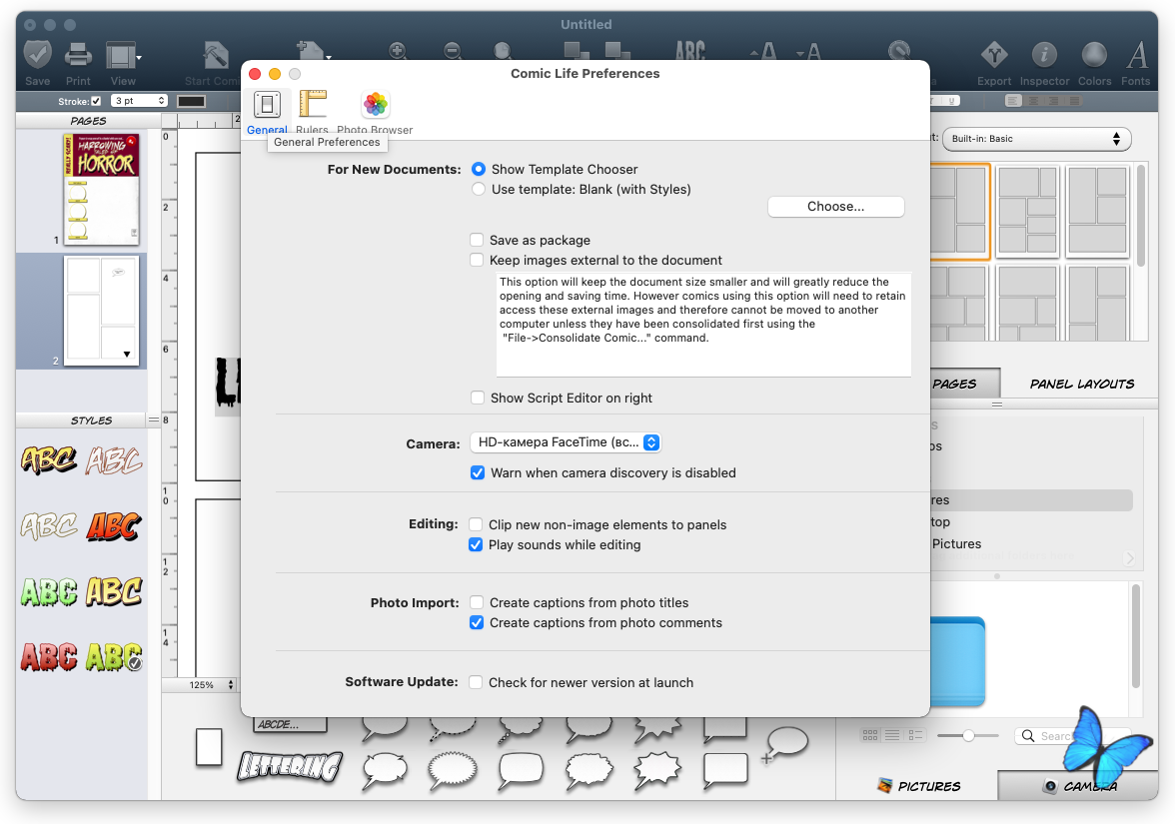1175x824 pixels.
Task: Click the Choose... button
Action: tap(835, 207)
